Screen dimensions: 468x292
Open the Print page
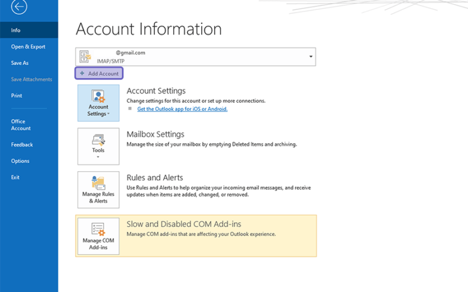click(29, 96)
